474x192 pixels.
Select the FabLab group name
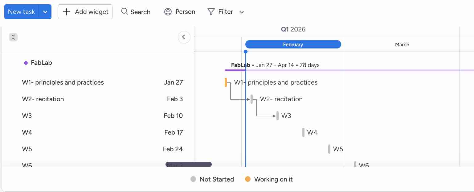click(41, 63)
